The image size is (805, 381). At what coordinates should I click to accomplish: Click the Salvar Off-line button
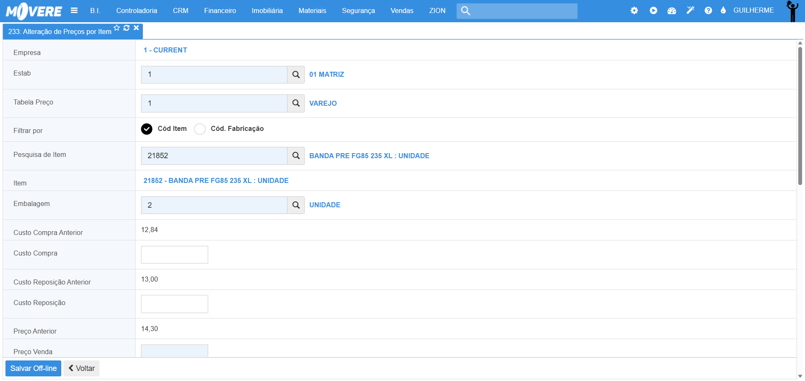point(34,368)
